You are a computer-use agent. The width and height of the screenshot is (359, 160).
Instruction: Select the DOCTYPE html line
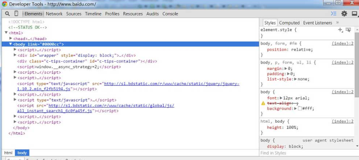pyautogui.click(x=27, y=22)
